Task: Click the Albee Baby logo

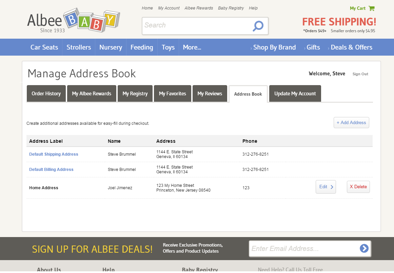Action: click(73, 21)
